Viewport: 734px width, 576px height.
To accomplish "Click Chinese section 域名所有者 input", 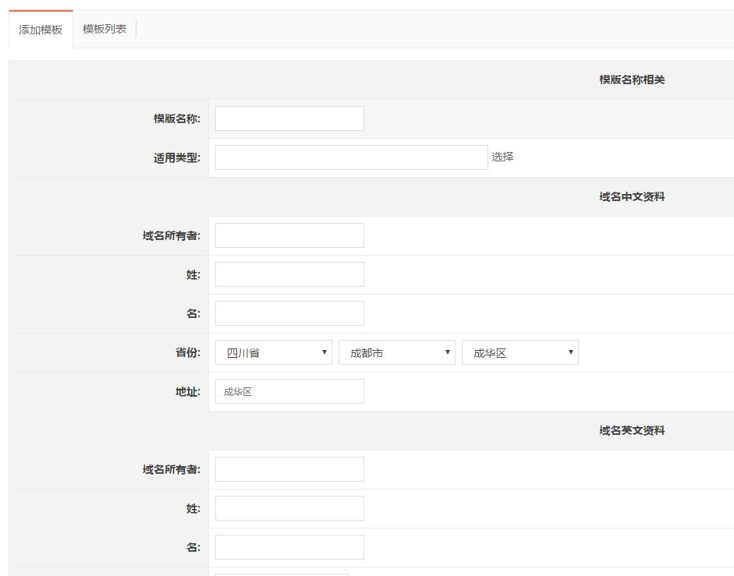I will pos(289,235).
